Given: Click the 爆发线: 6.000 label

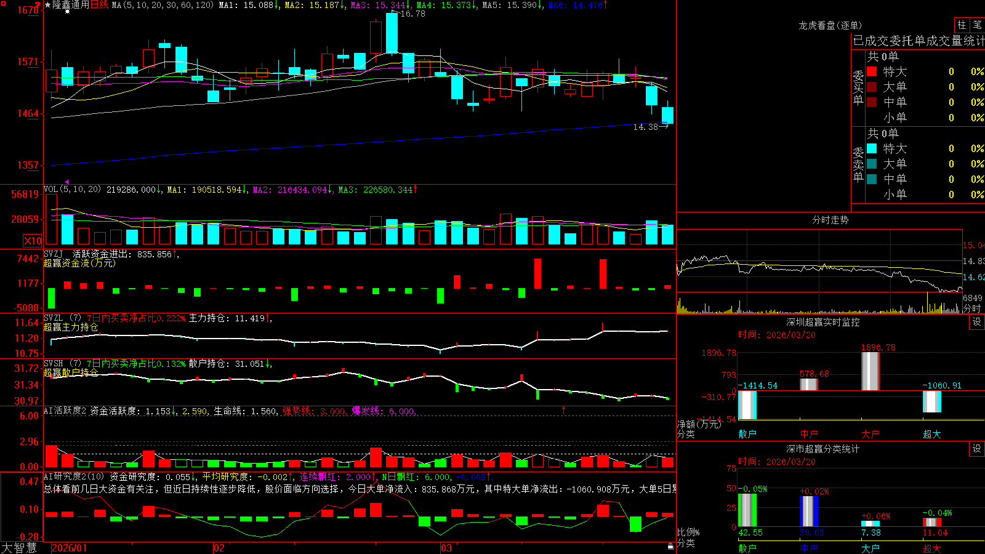Looking at the screenshot, I should pos(383,411).
